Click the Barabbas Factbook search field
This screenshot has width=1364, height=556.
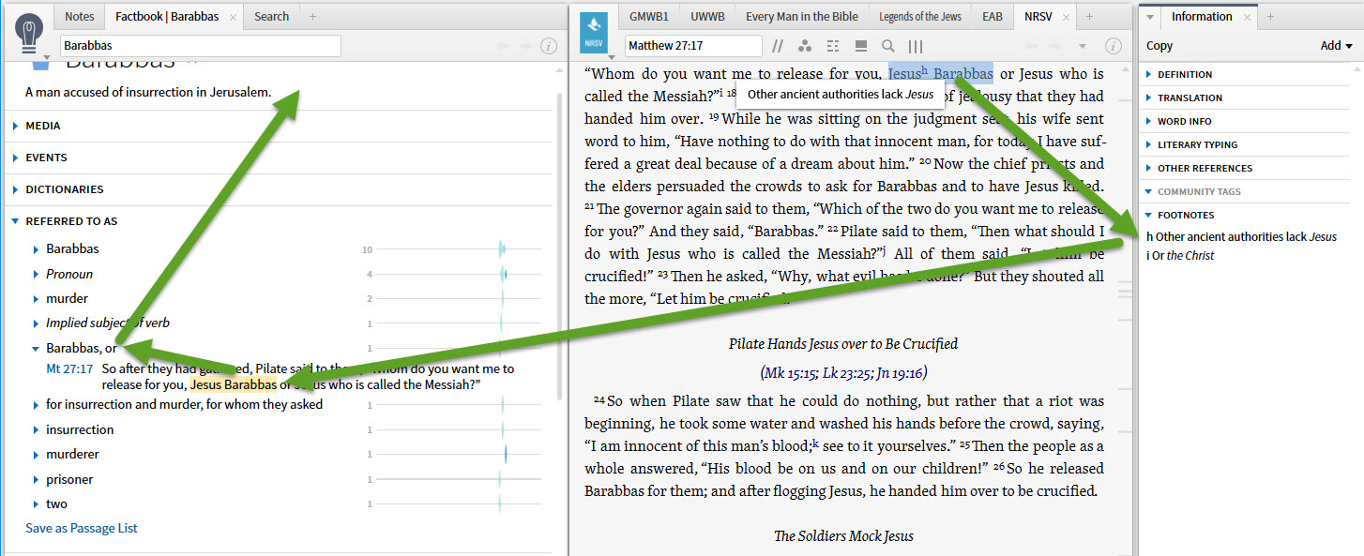tap(200, 46)
